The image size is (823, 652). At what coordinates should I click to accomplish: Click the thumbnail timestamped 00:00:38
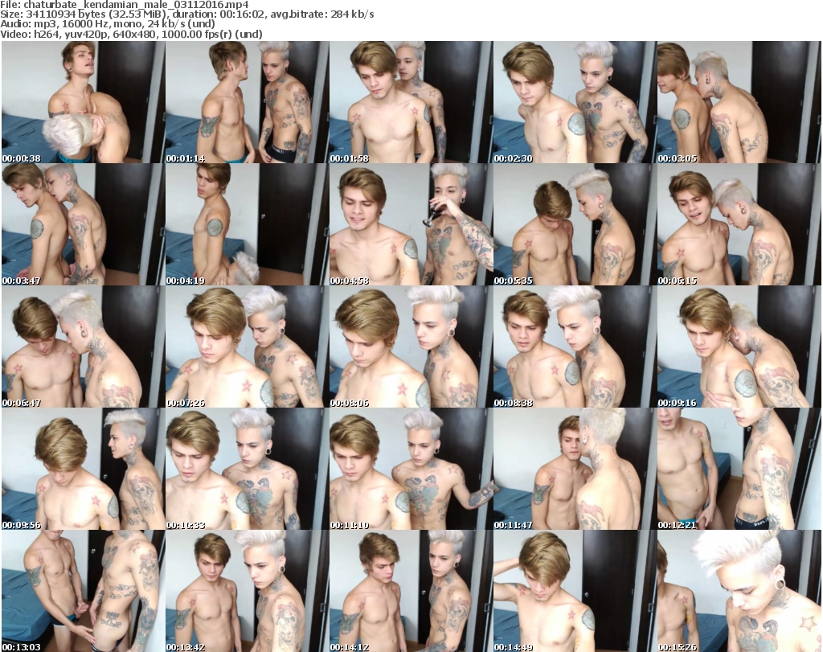[x=83, y=102]
